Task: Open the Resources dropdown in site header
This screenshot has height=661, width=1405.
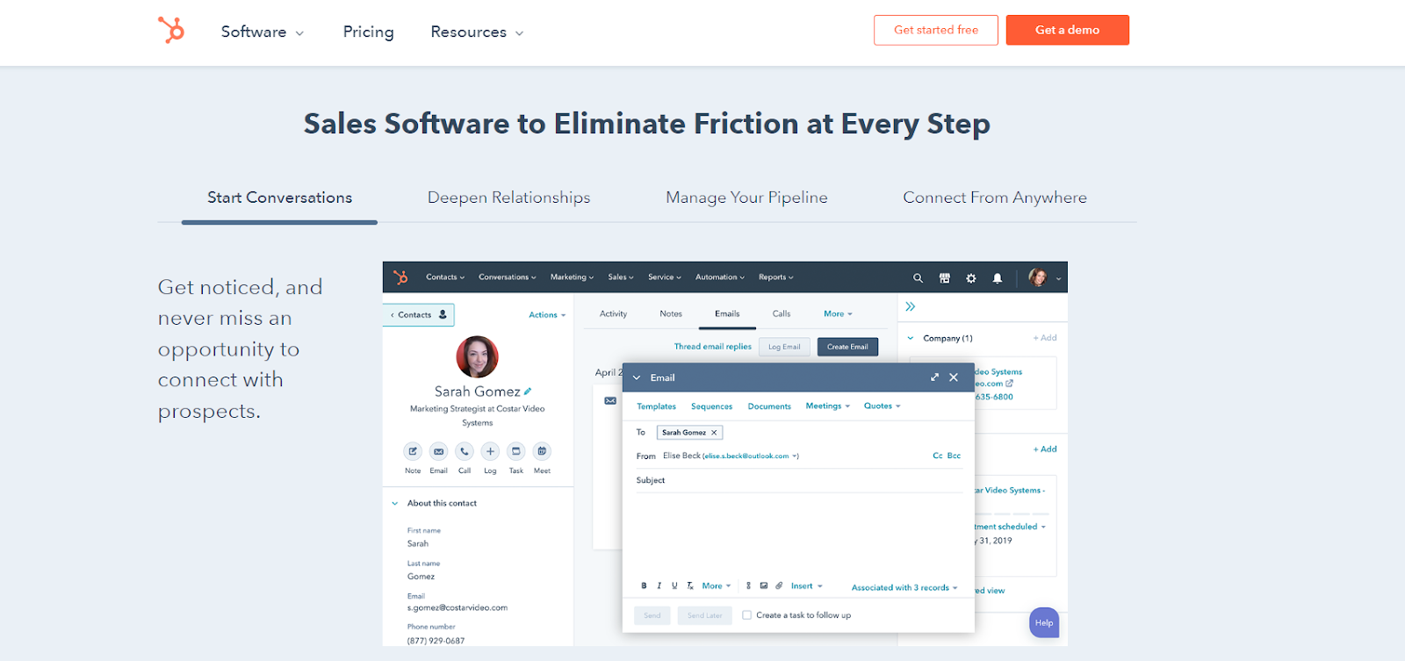Action: click(477, 32)
